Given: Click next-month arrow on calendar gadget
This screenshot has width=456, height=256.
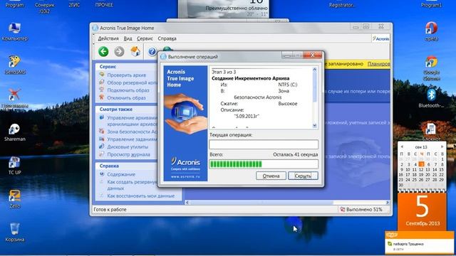Looking at the screenshot, I should click(x=442, y=147).
